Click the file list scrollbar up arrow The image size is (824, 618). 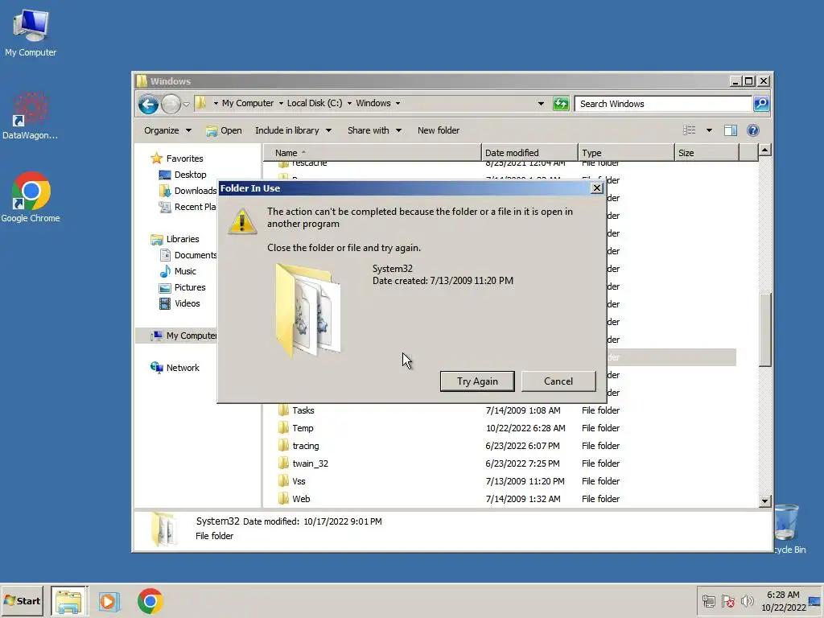coord(765,150)
